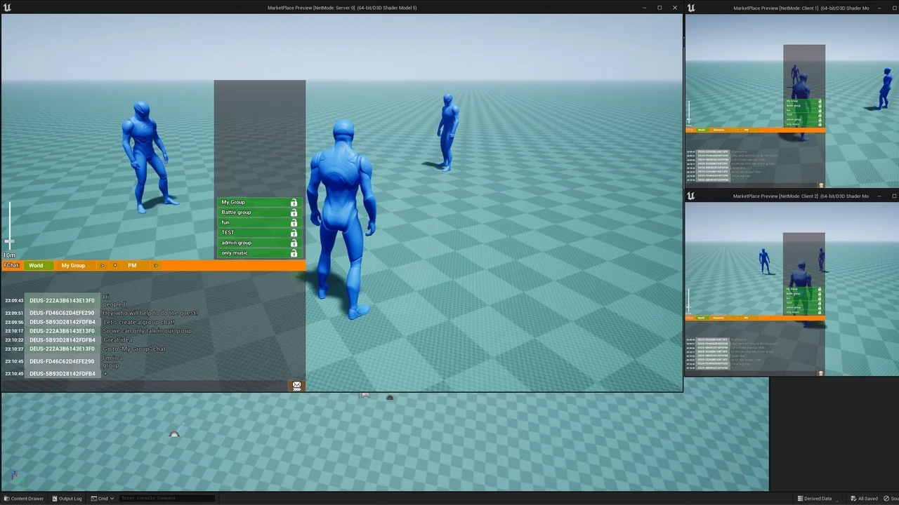The image size is (899, 505).
Task: Switch to the World chat tab
Action: [36, 266]
